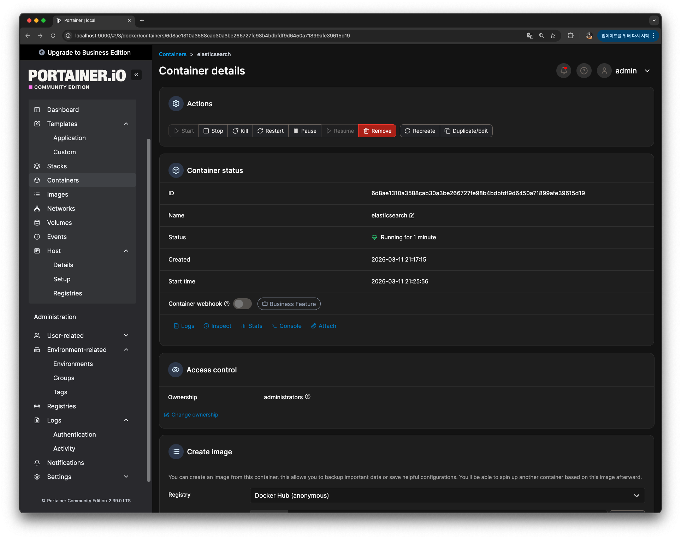Reload the page with the refresh icon
The height and width of the screenshot is (539, 681).
pos(53,36)
